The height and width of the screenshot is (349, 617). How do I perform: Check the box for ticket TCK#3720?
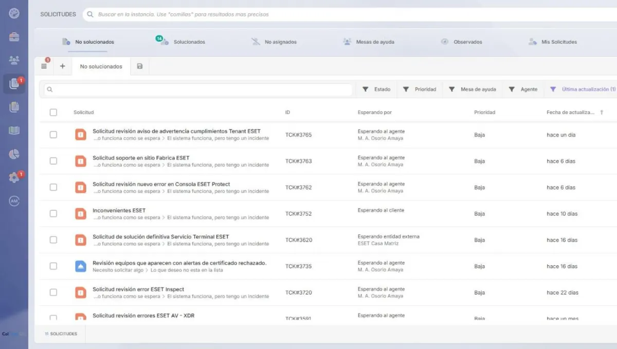pos(53,292)
